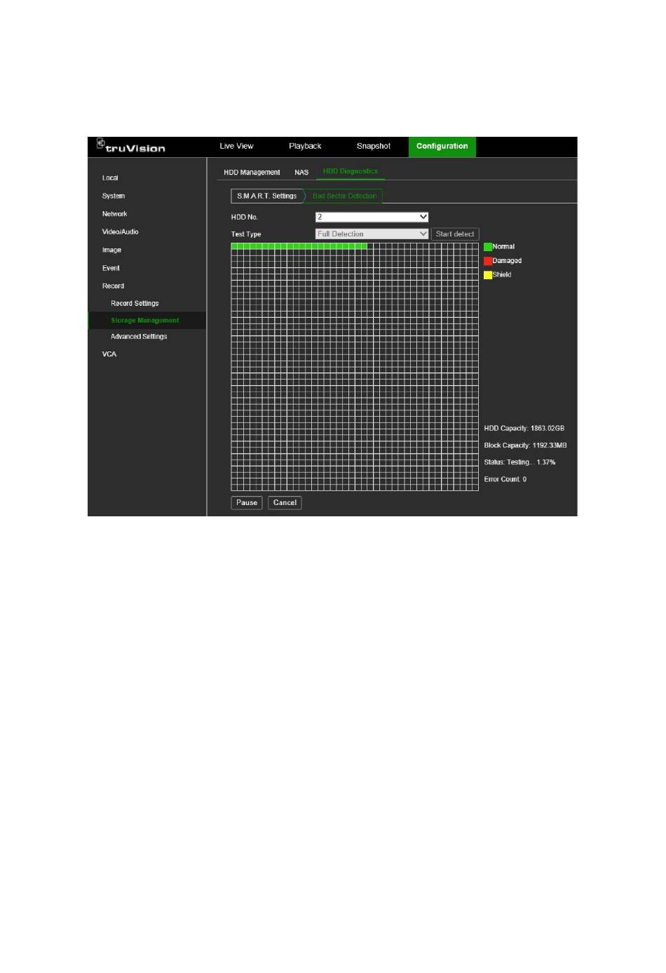
Task: Click the red Damaged legend swatch
Action: (488, 261)
